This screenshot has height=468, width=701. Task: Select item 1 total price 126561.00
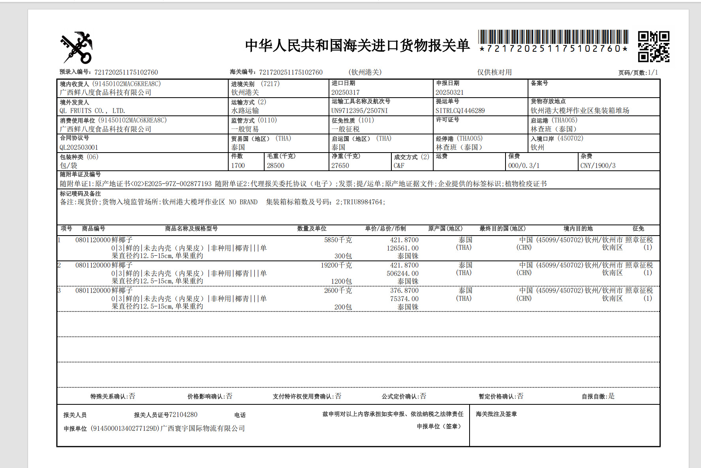click(x=402, y=248)
